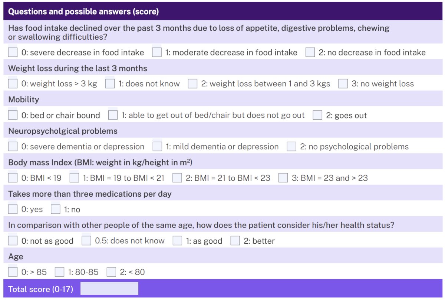This screenshot has height=300, width=445.
Task: Tick health status '2: better'
Action: pos(235,241)
